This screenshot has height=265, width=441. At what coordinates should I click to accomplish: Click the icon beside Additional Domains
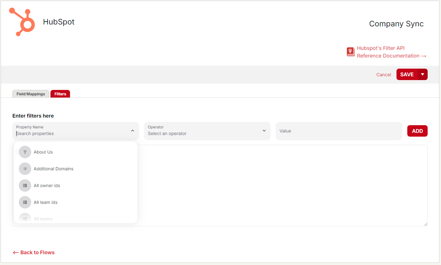25,169
